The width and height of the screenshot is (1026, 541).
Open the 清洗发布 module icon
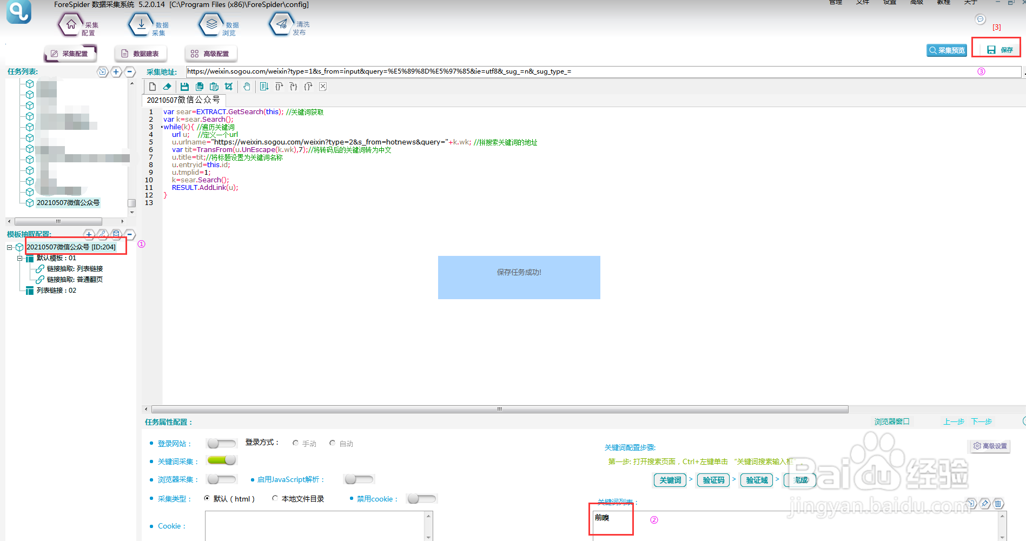coord(281,24)
